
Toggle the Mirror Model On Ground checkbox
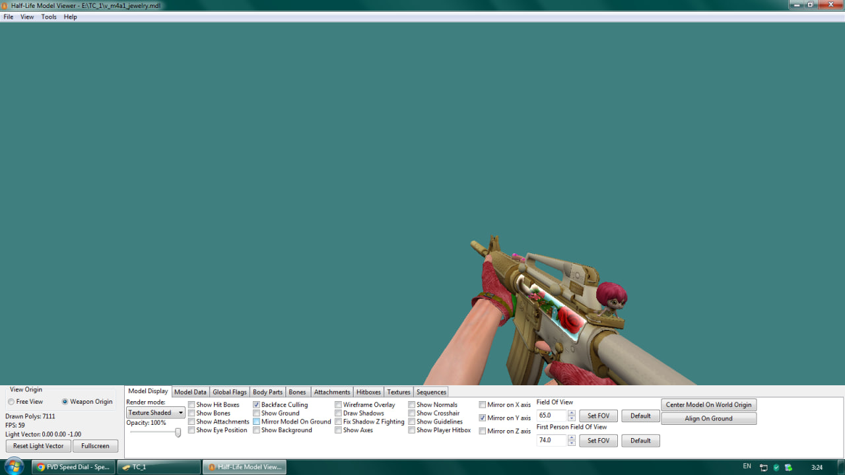(256, 422)
